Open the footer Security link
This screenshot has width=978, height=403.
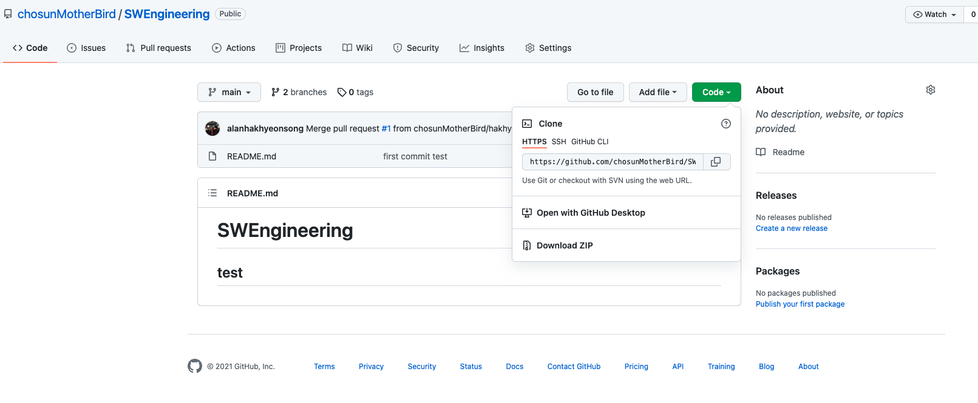[x=422, y=367]
